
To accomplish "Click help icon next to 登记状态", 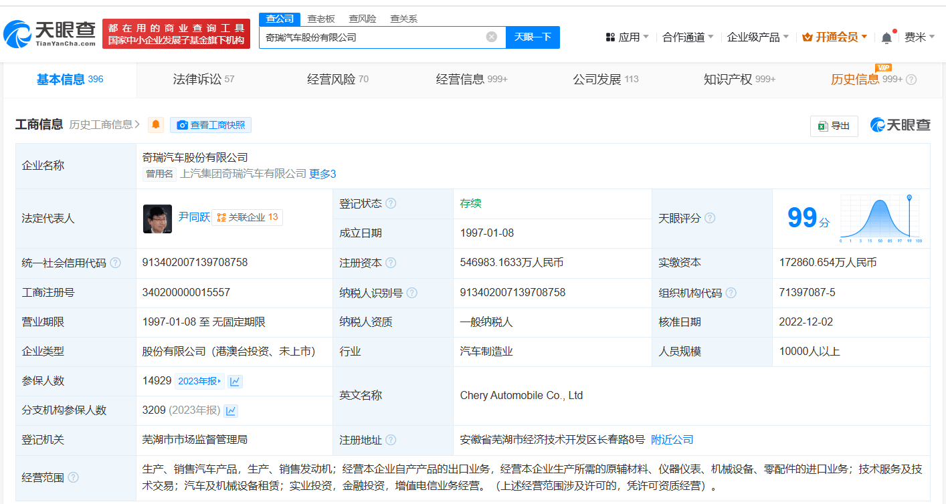I will (391, 203).
